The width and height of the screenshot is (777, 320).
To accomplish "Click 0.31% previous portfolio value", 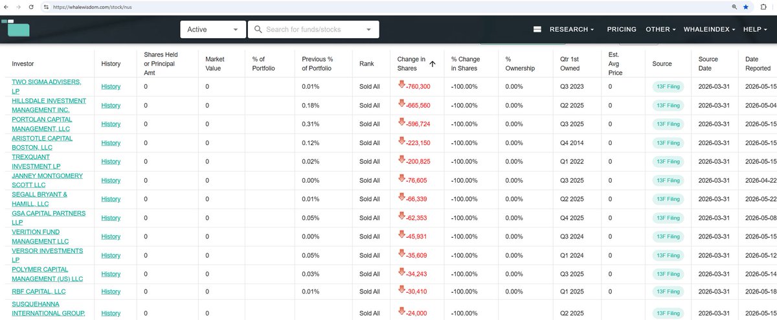I will point(311,124).
